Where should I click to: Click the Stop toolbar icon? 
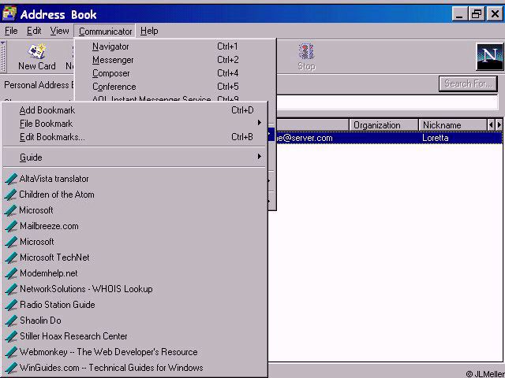[x=306, y=57]
